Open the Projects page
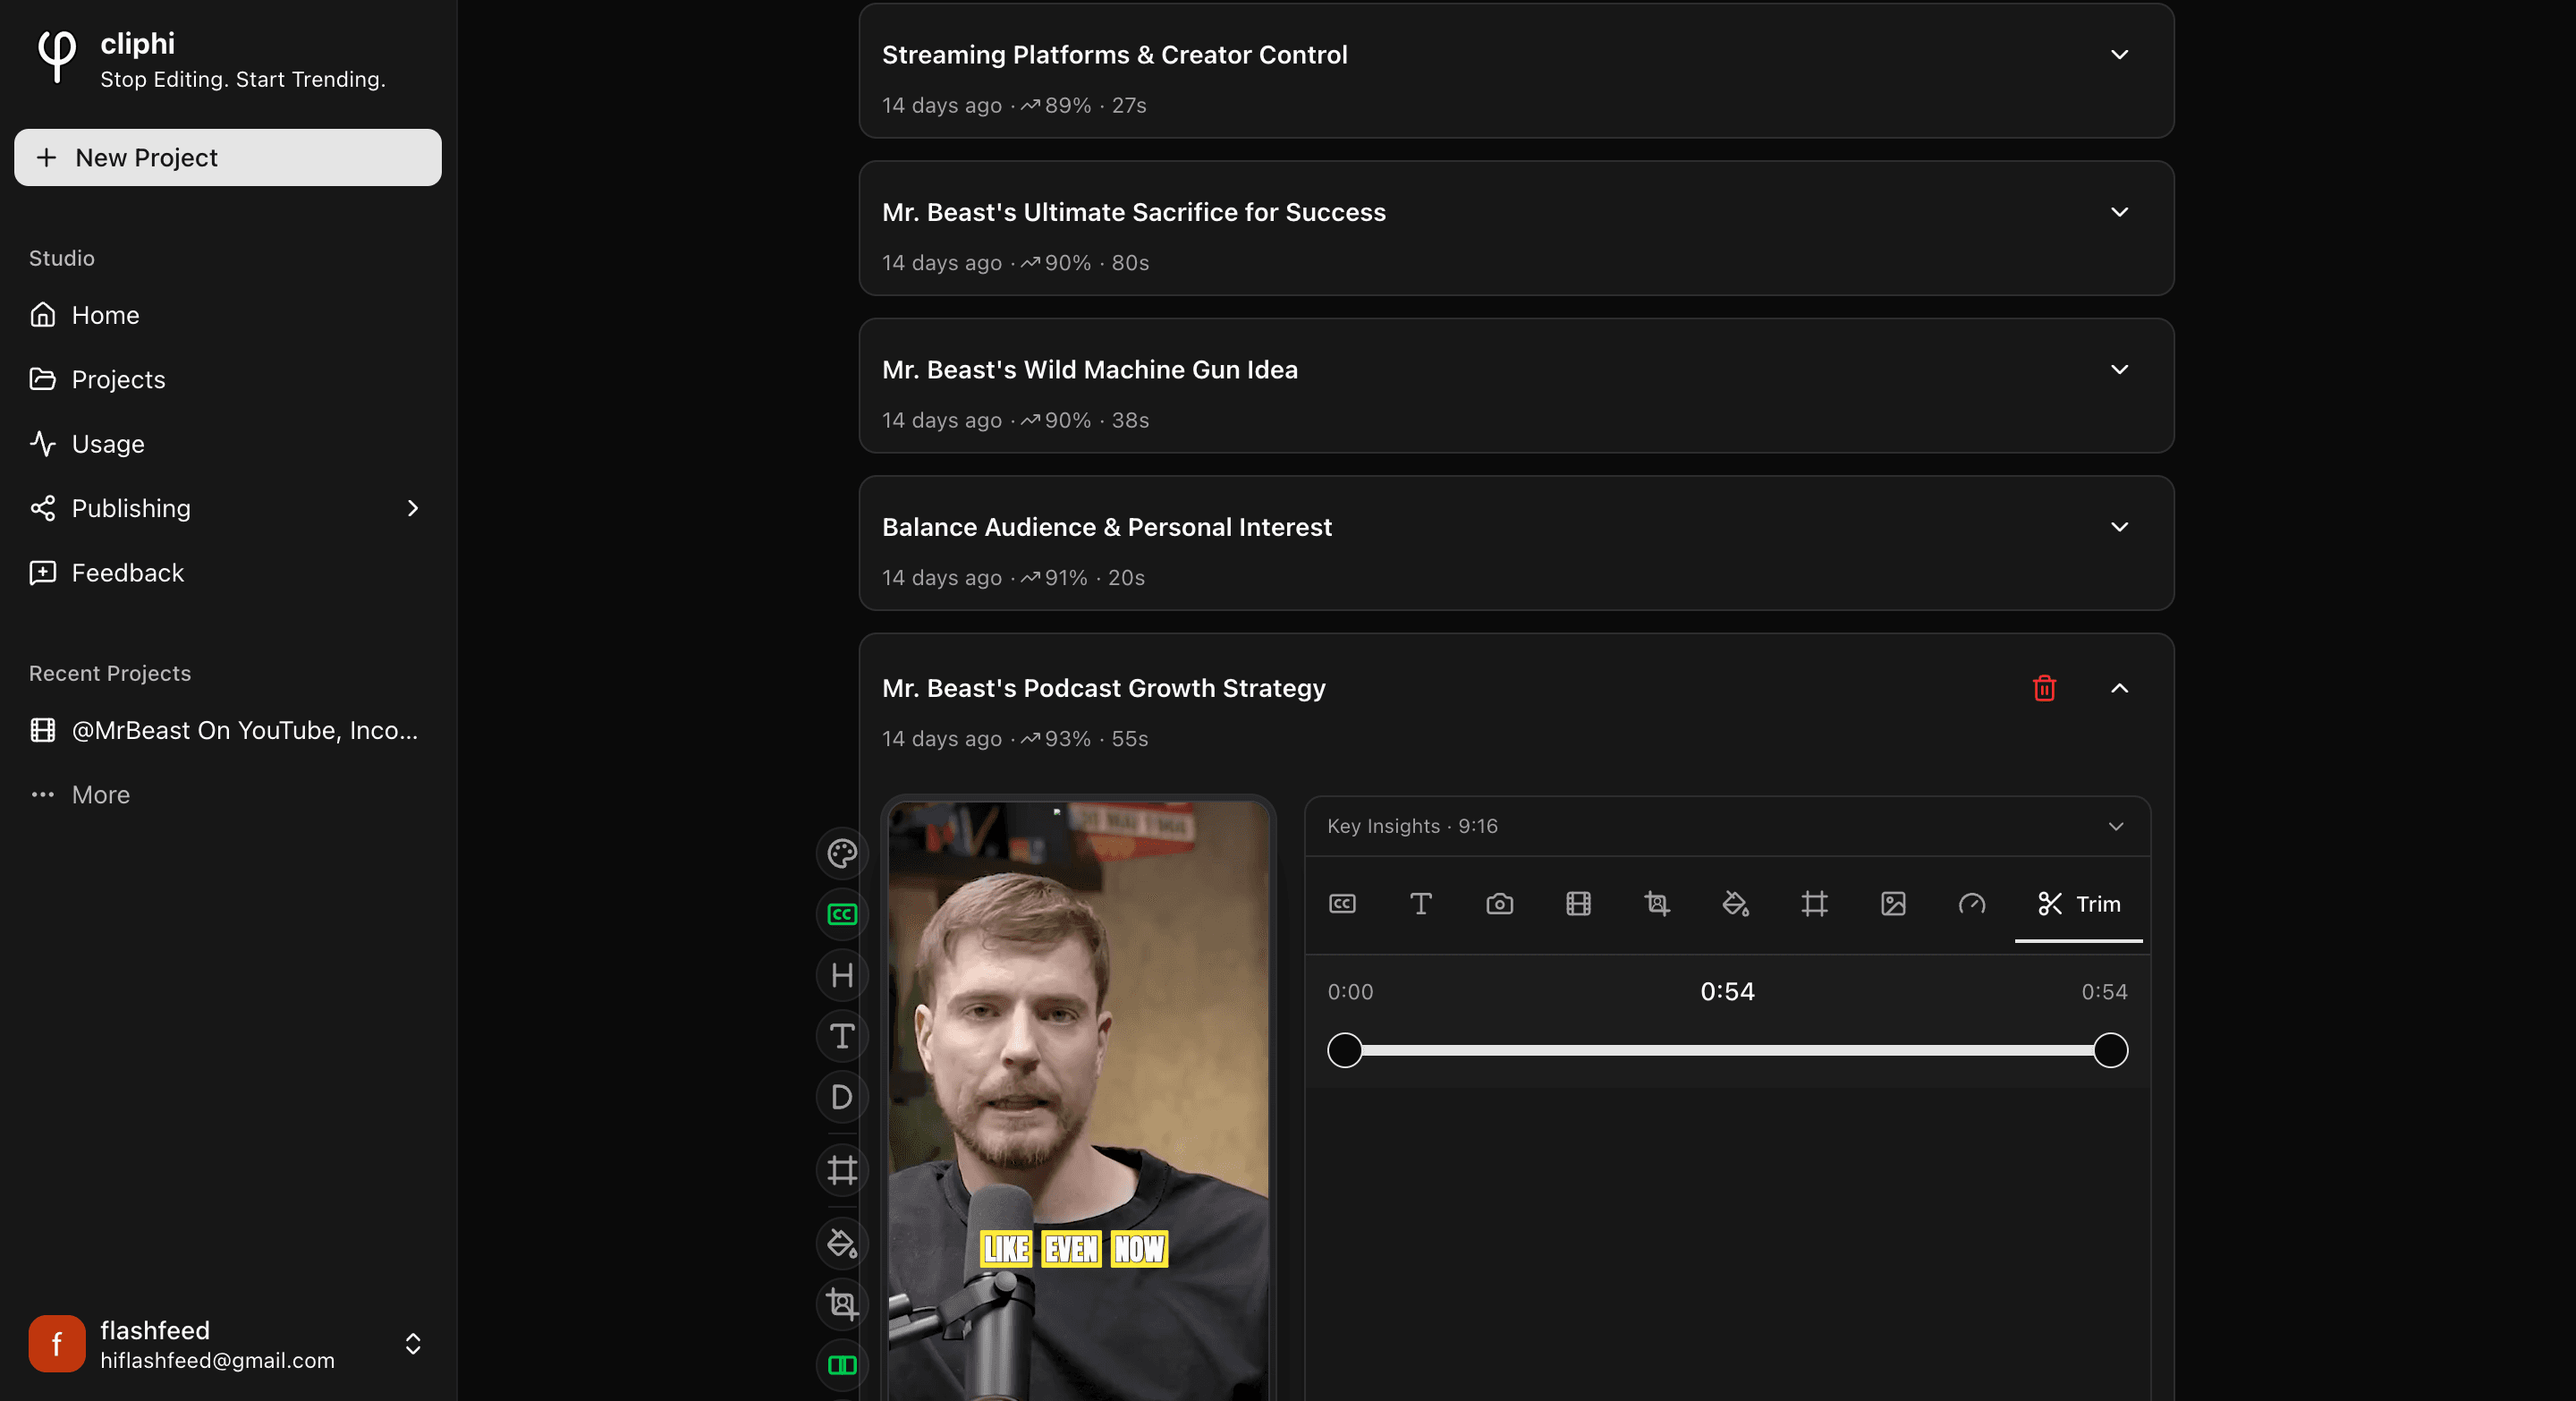Image resolution: width=2576 pixels, height=1401 pixels. coord(228,379)
